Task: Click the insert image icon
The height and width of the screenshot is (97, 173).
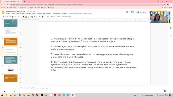Action: coord(28,17)
